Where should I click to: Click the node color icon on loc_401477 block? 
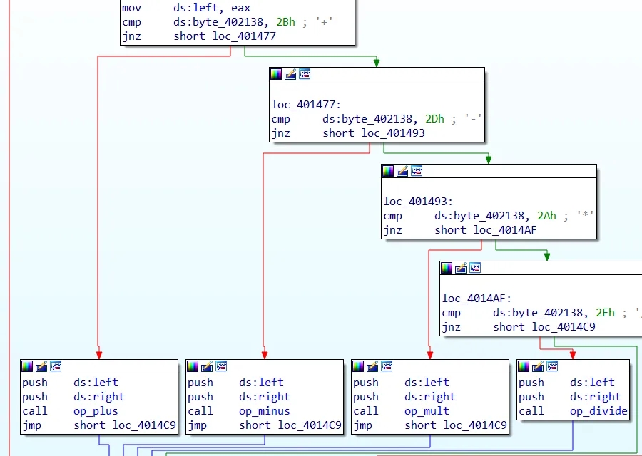(276, 74)
